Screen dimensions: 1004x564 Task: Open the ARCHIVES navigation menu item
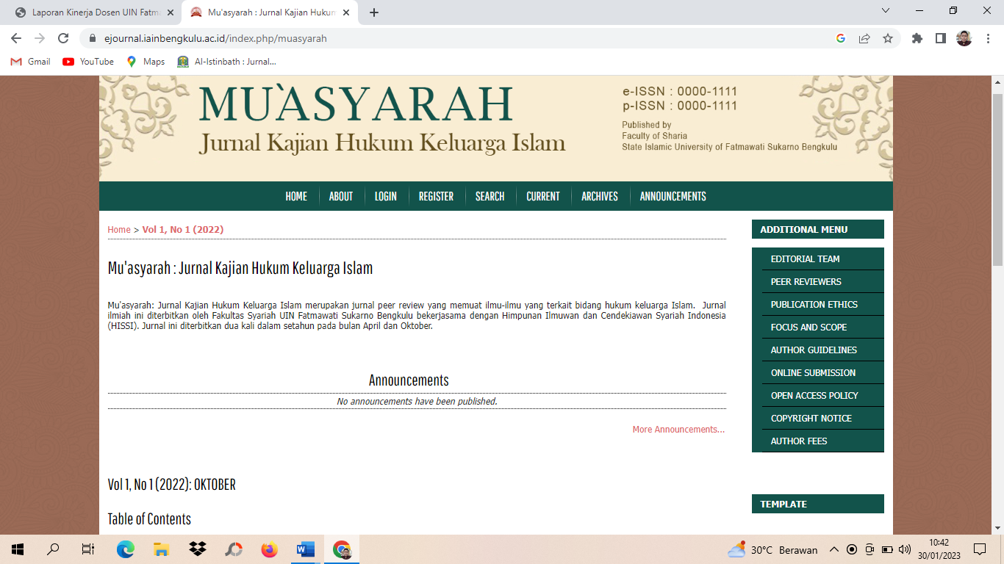click(599, 196)
